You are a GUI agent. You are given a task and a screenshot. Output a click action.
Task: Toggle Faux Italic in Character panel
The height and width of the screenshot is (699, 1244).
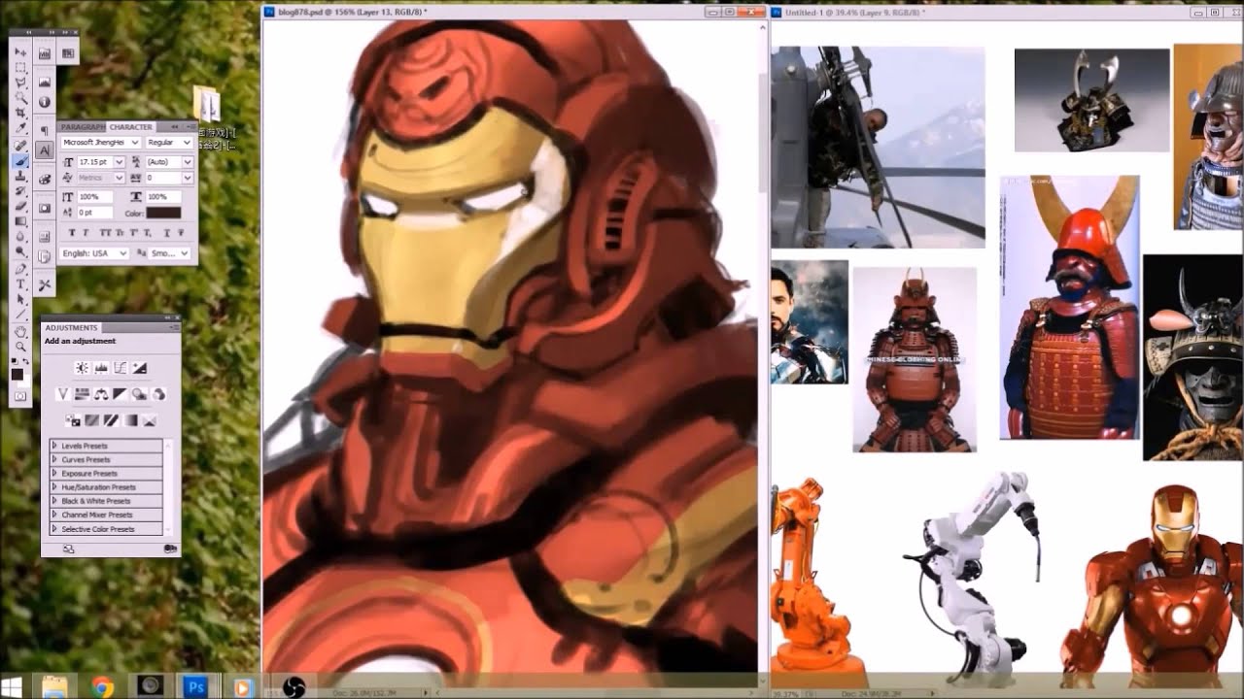pos(86,232)
